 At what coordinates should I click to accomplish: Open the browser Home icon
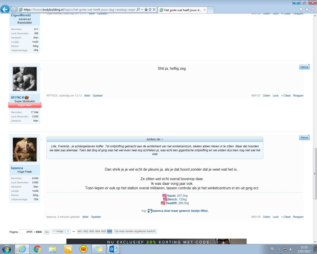301,9
